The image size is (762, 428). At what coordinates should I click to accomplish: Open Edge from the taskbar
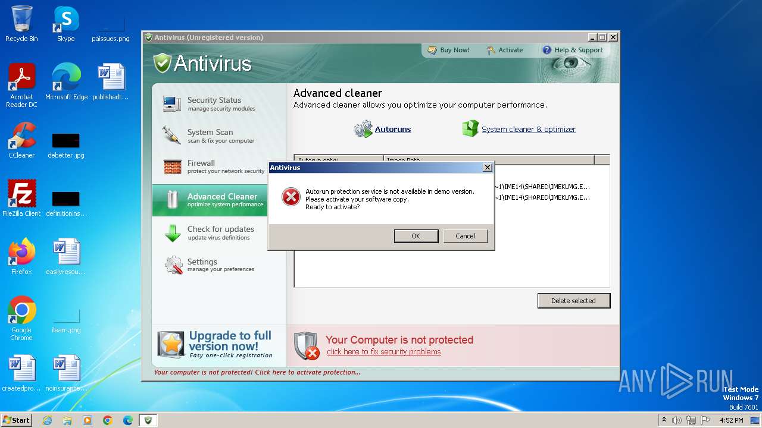pos(128,420)
